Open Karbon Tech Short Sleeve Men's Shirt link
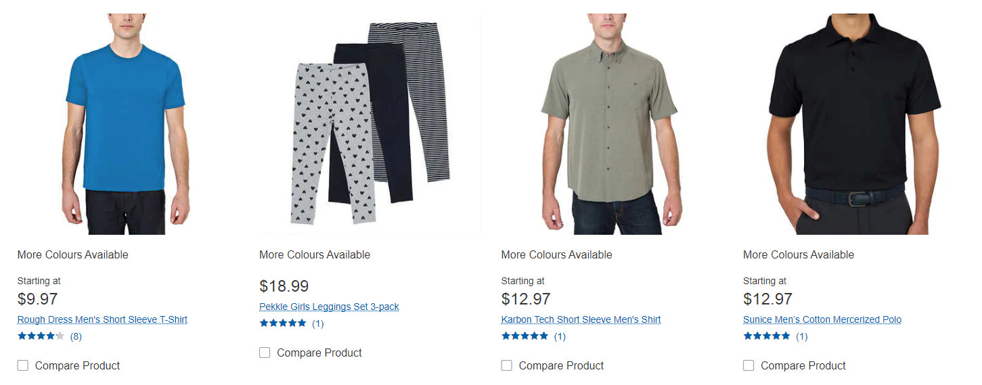The width and height of the screenshot is (982, 385). [x=581, y=319]
